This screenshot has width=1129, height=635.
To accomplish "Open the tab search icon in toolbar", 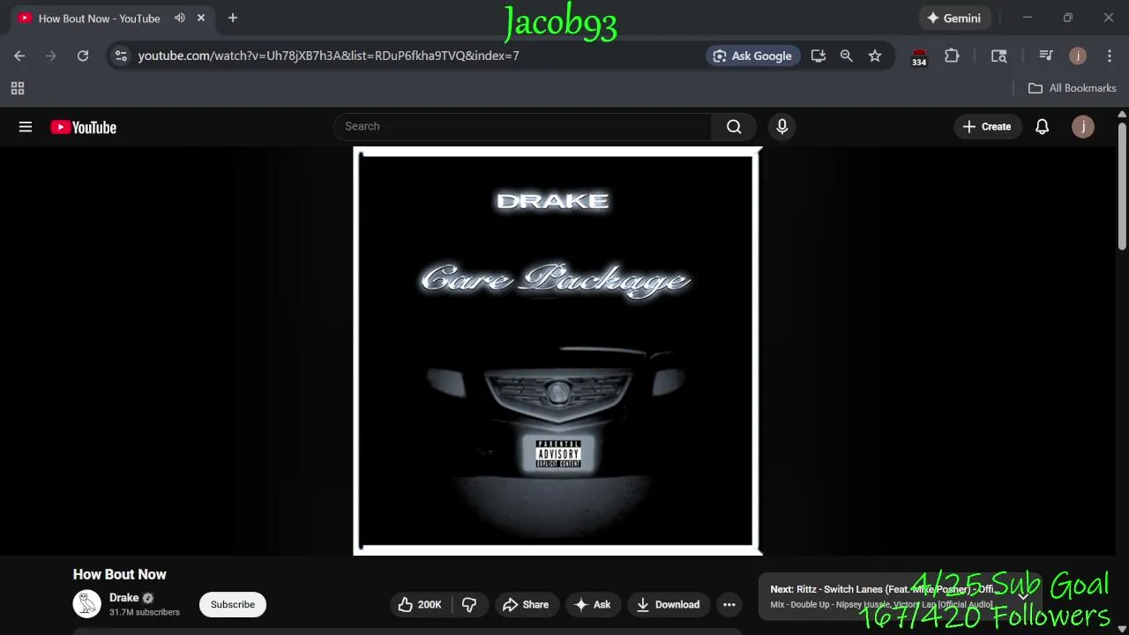I will coord(999,56).
